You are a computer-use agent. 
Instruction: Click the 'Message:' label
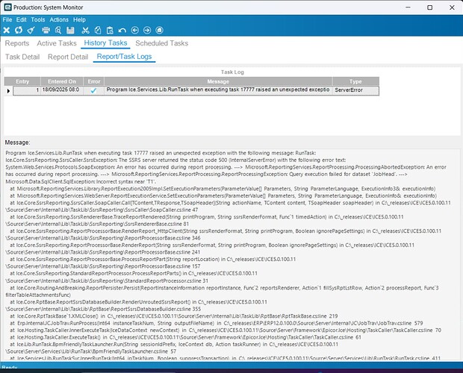point(17,142)
